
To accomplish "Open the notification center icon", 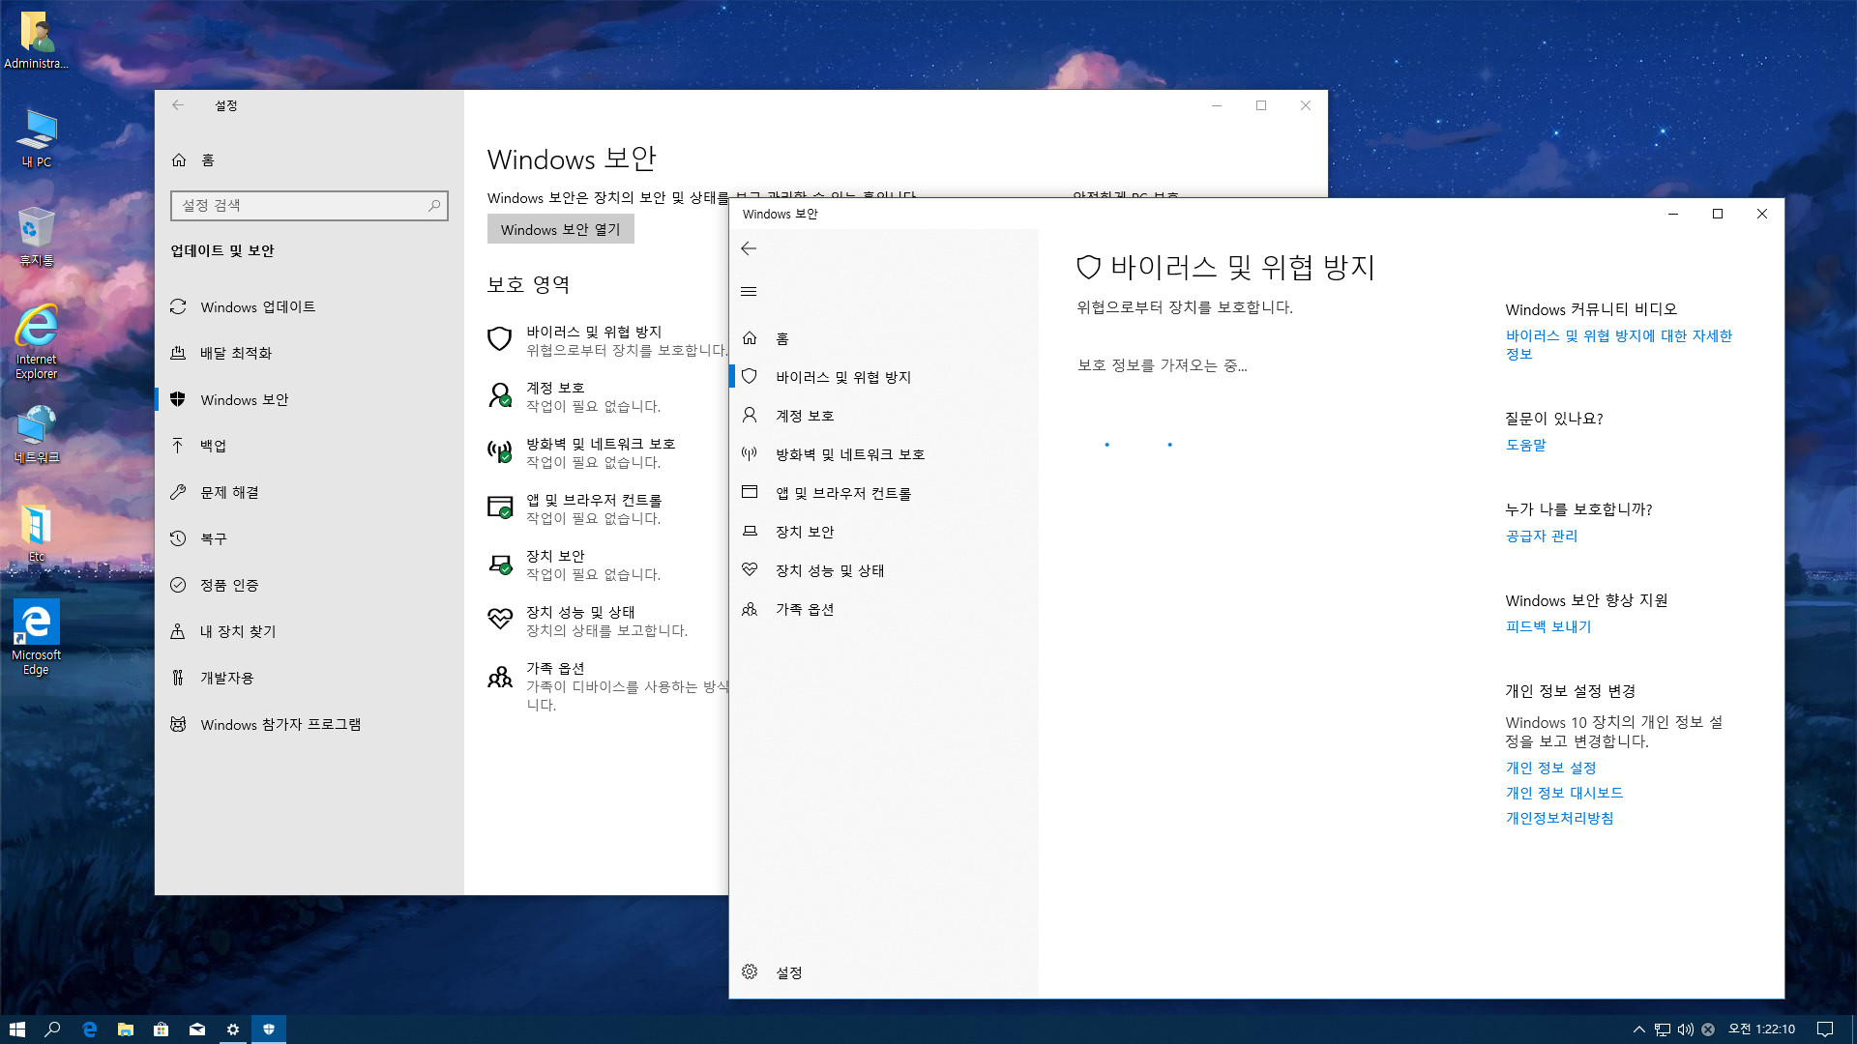I will (x=1825, y=1029).
